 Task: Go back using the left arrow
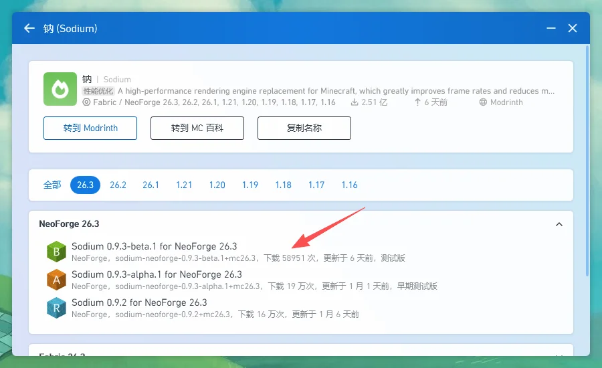tap(29, 28)
